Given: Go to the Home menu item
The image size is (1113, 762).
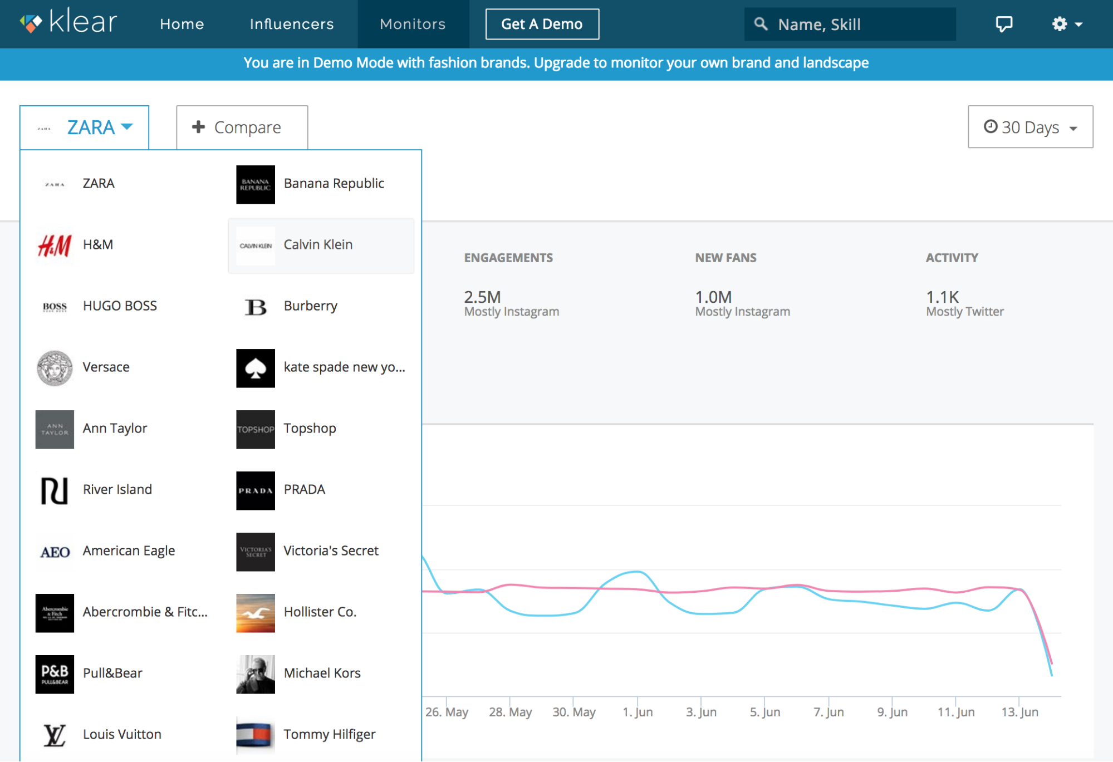Looking at the screenshot, I should tap(182, 24).
